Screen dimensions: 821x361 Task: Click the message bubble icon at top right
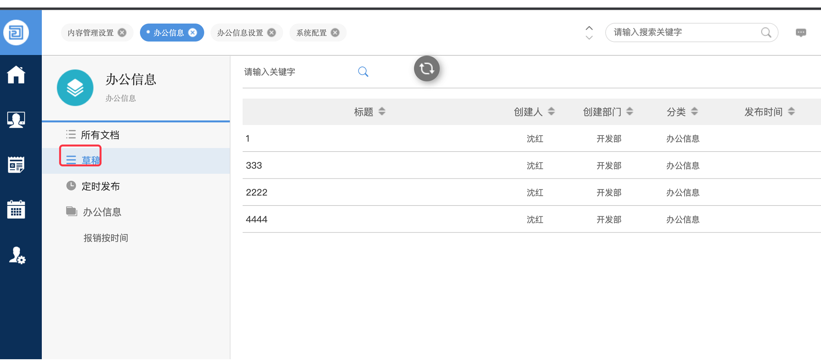pos(801,33)
